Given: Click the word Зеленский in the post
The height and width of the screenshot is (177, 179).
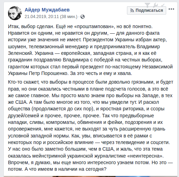Looking at the screenshot, I should pyautogui.click(x=20, y=53).
